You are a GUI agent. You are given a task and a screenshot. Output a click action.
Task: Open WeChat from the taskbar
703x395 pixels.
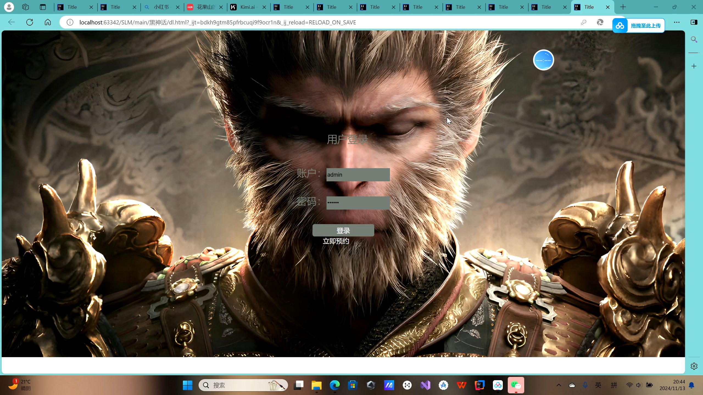point(516,385)
